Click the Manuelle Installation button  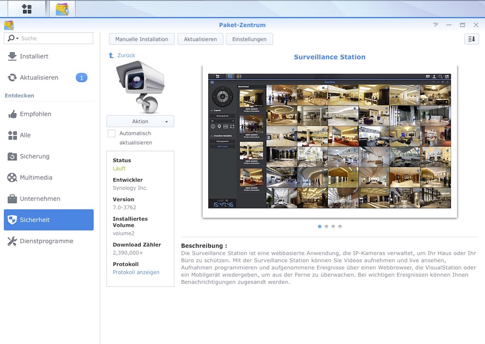coord(142,39)
